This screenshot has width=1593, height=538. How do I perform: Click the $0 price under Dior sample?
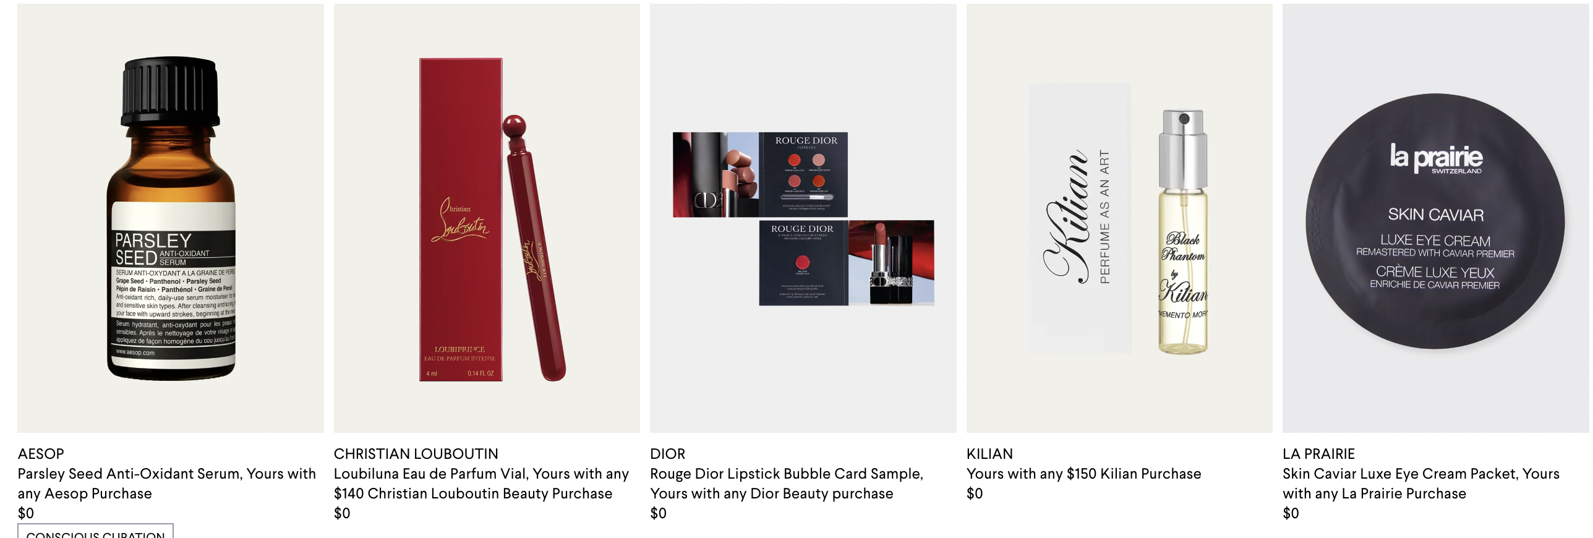click(x=658, y=513)
